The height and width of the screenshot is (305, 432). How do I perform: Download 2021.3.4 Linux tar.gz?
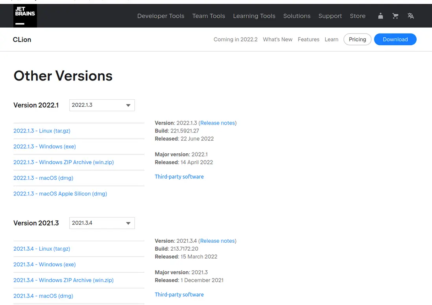click(x=42, y=249)
